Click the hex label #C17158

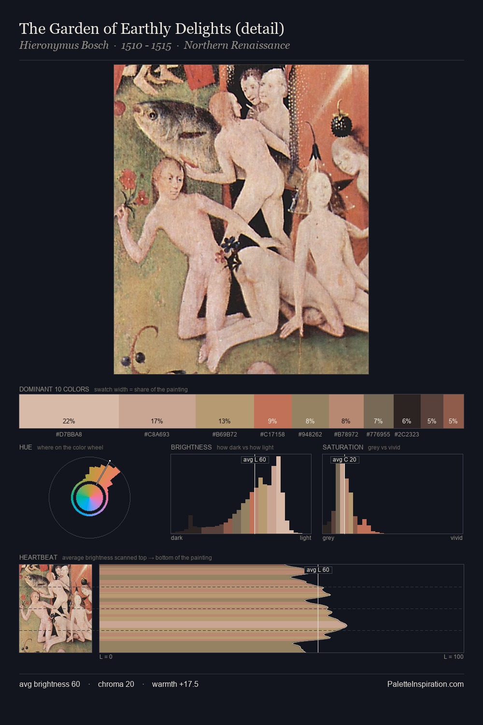tap(272, 435)
